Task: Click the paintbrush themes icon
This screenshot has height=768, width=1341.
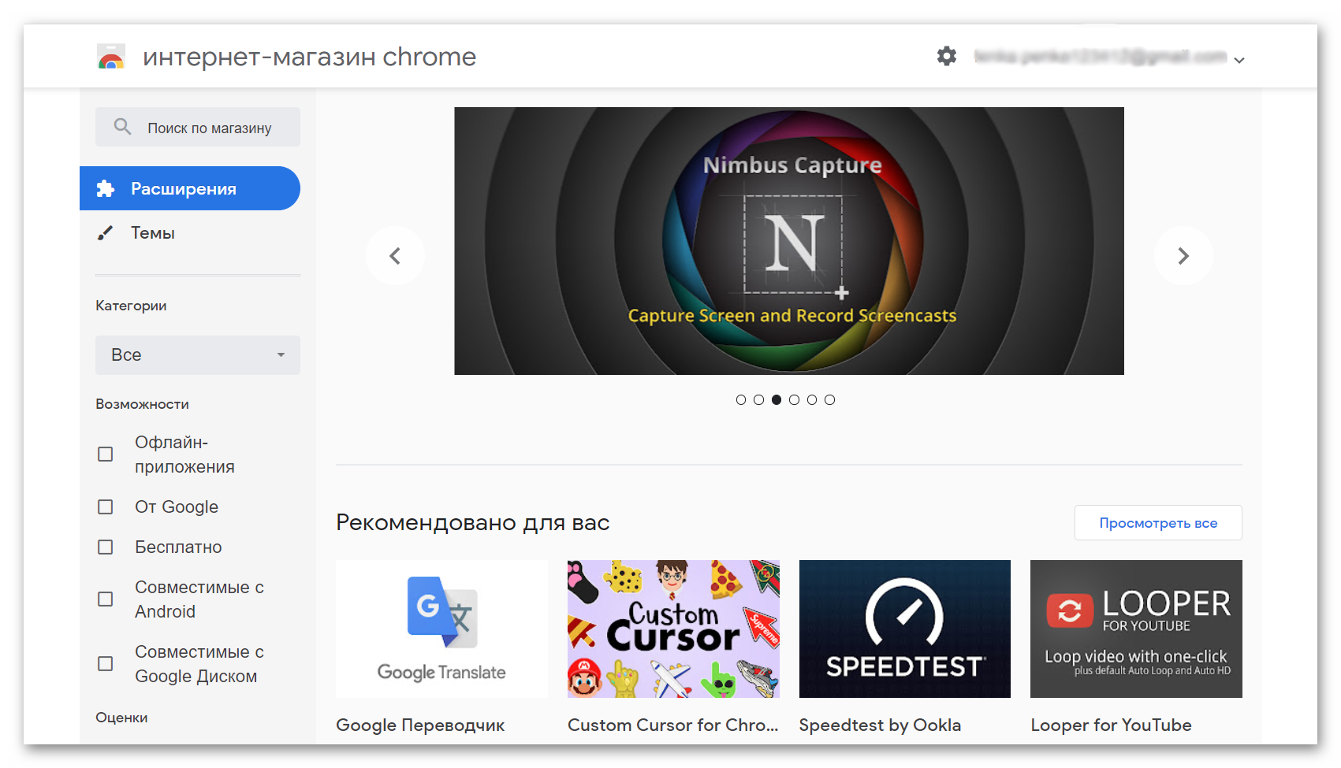Action: coord(105,232)
